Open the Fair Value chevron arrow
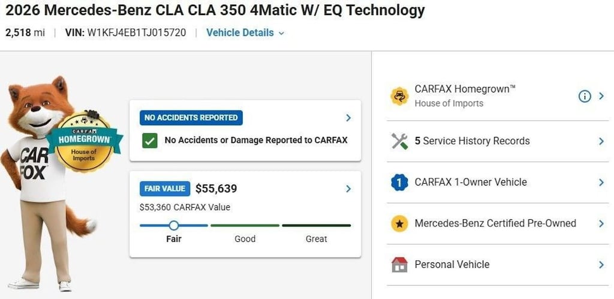This screenshot has width=614, height=299. (348, 189)
